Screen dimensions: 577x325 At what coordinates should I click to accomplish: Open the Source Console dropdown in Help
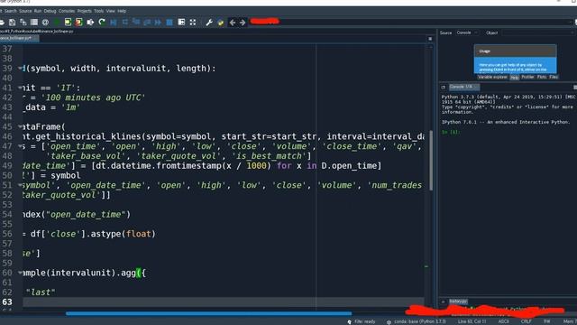pyautogui.click(x=467, y=32)
